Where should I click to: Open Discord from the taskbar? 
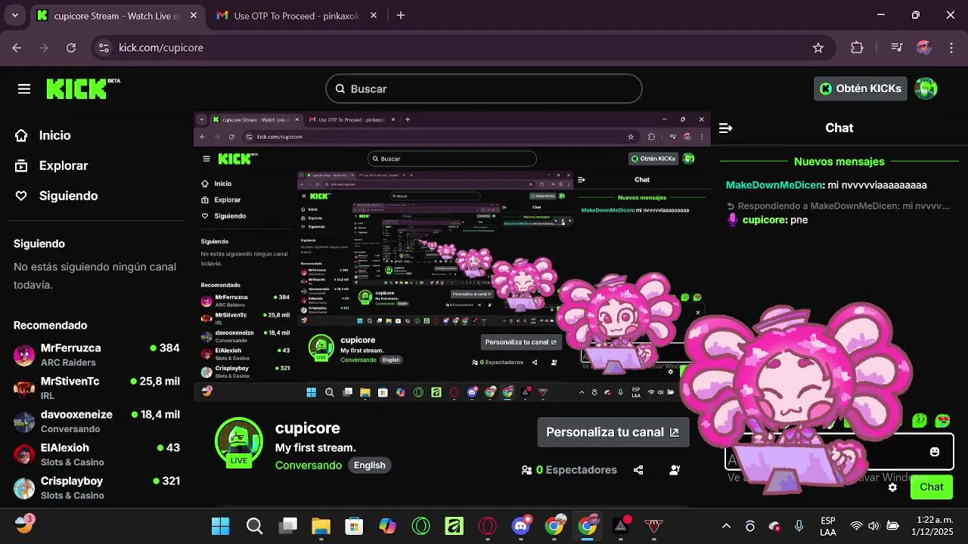pos(521,526)
